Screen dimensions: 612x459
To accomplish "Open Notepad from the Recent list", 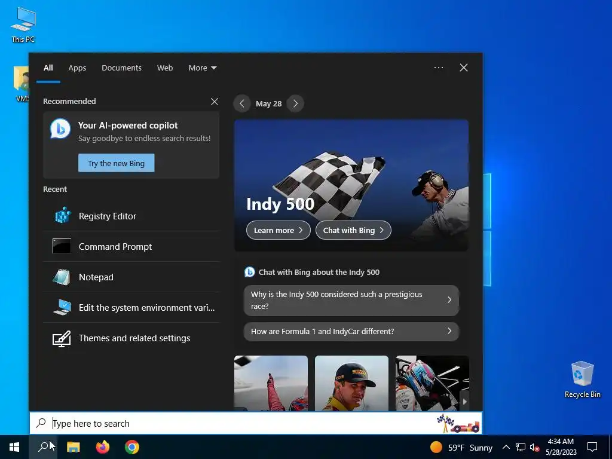I will [x=131, y=277].
